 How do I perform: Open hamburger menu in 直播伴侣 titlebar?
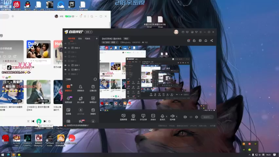tap(201, 32)
